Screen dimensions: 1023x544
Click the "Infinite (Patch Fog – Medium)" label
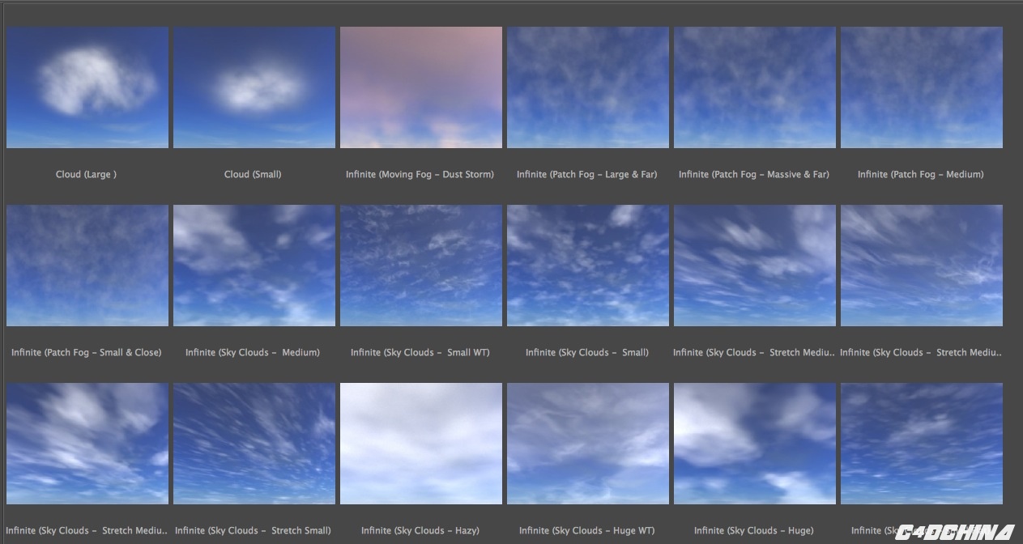(x=921, y=174)
